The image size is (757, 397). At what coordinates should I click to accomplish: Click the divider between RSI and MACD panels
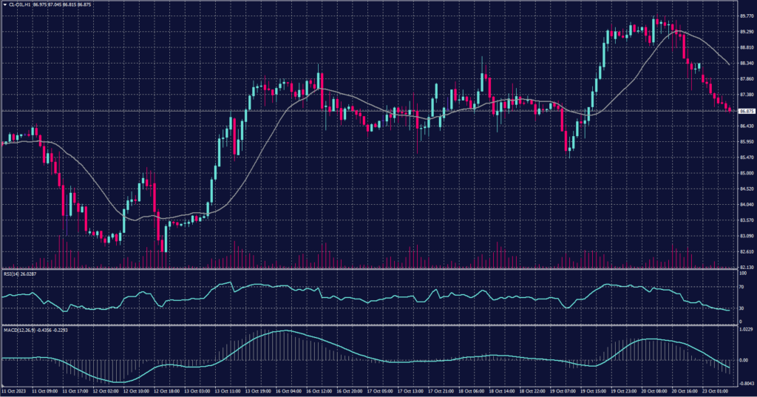[x=370, y=325]
